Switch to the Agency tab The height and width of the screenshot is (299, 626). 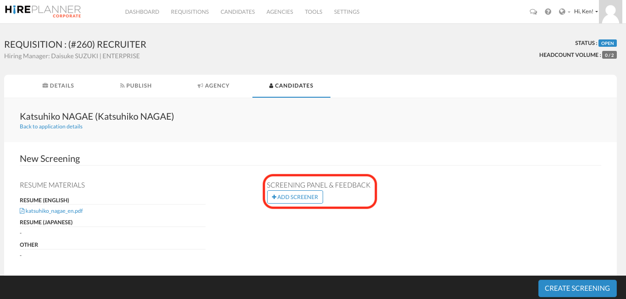[x=213, y=86]
